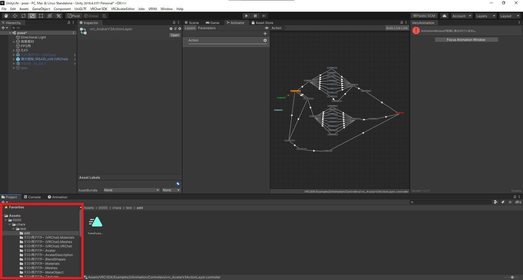The image size is (523, 280).
Task: Collapse the chara folder in project tree
Action: [x=10, y=225]
